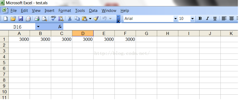This screenshot has width=239, height=101.
Task: Click the Name Box showing D16
Action: click(17, 27)
